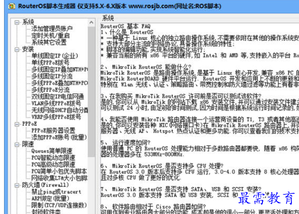Click FAQ question '6、MikroTik RouterOS 是否支持多 CPU 处理?'
The width and height of the screenshot is (299, 214).
pyautogui.click(x=162, y=165)
